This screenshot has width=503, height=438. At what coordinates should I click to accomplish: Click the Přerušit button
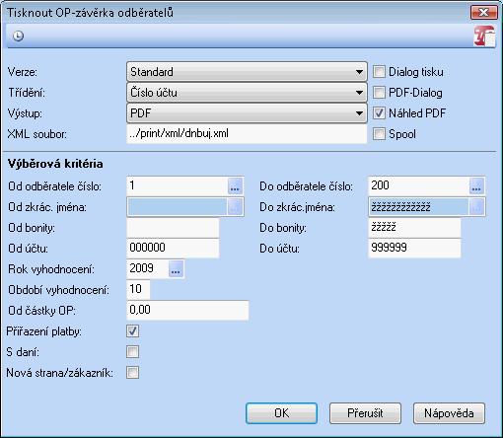pyautogui.click(x=365, y=413)
